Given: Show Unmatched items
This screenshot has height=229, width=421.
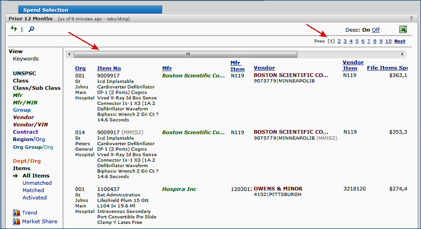Looking at the screenshot, I should click(x=37, y=183).
